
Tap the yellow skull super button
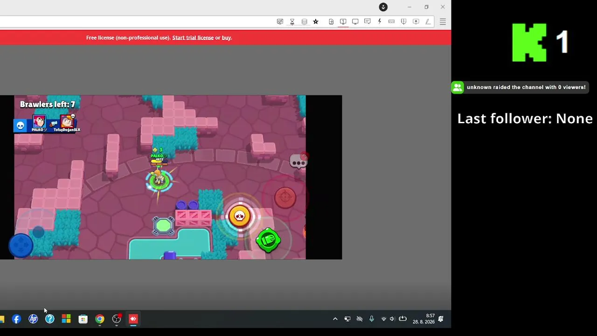click(240, 216)
